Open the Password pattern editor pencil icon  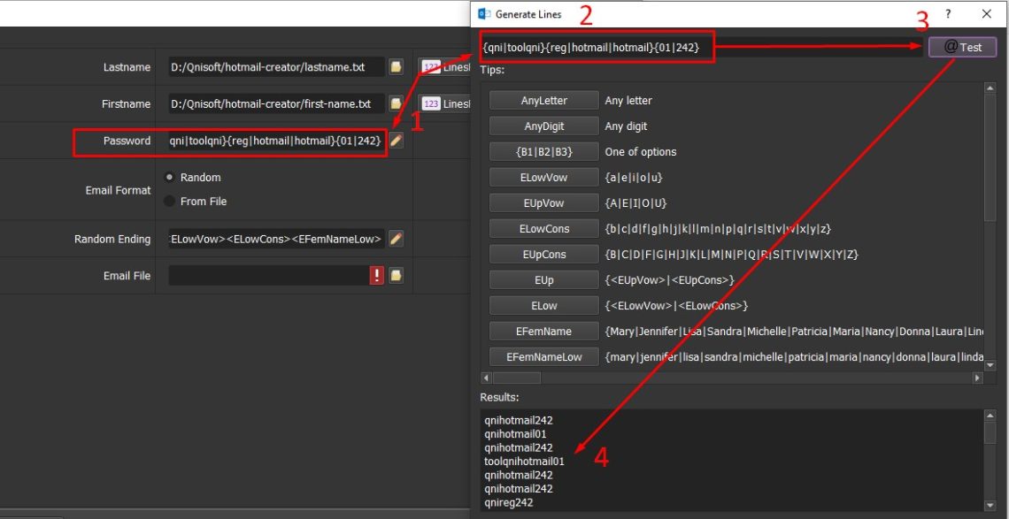click(397, 141)
